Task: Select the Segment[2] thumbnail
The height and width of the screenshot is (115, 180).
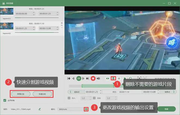Action: coord(7,26)
